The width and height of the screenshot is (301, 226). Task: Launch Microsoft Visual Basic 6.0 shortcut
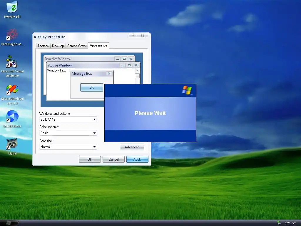(x=12, y=67)
